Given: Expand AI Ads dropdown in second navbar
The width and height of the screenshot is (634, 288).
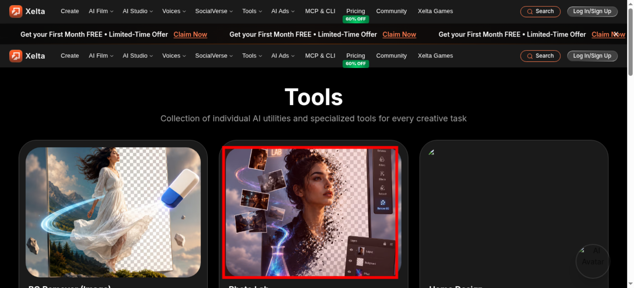Looking at the screenshot, I should [x=283, y=56].
